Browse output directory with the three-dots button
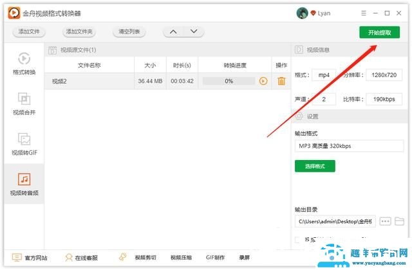The height and width of the screenshot is (270, 412). pos(385,221)
